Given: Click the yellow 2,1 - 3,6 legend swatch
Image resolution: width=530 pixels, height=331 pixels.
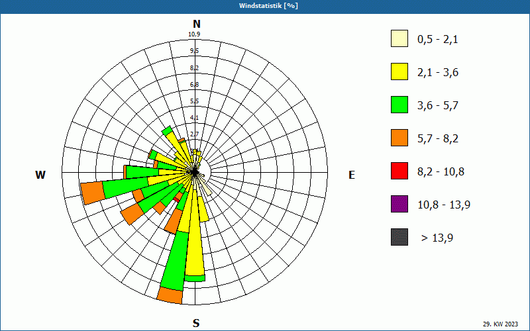Looking at the screenshot, I should pyautogui.click(x=399, y=71).
